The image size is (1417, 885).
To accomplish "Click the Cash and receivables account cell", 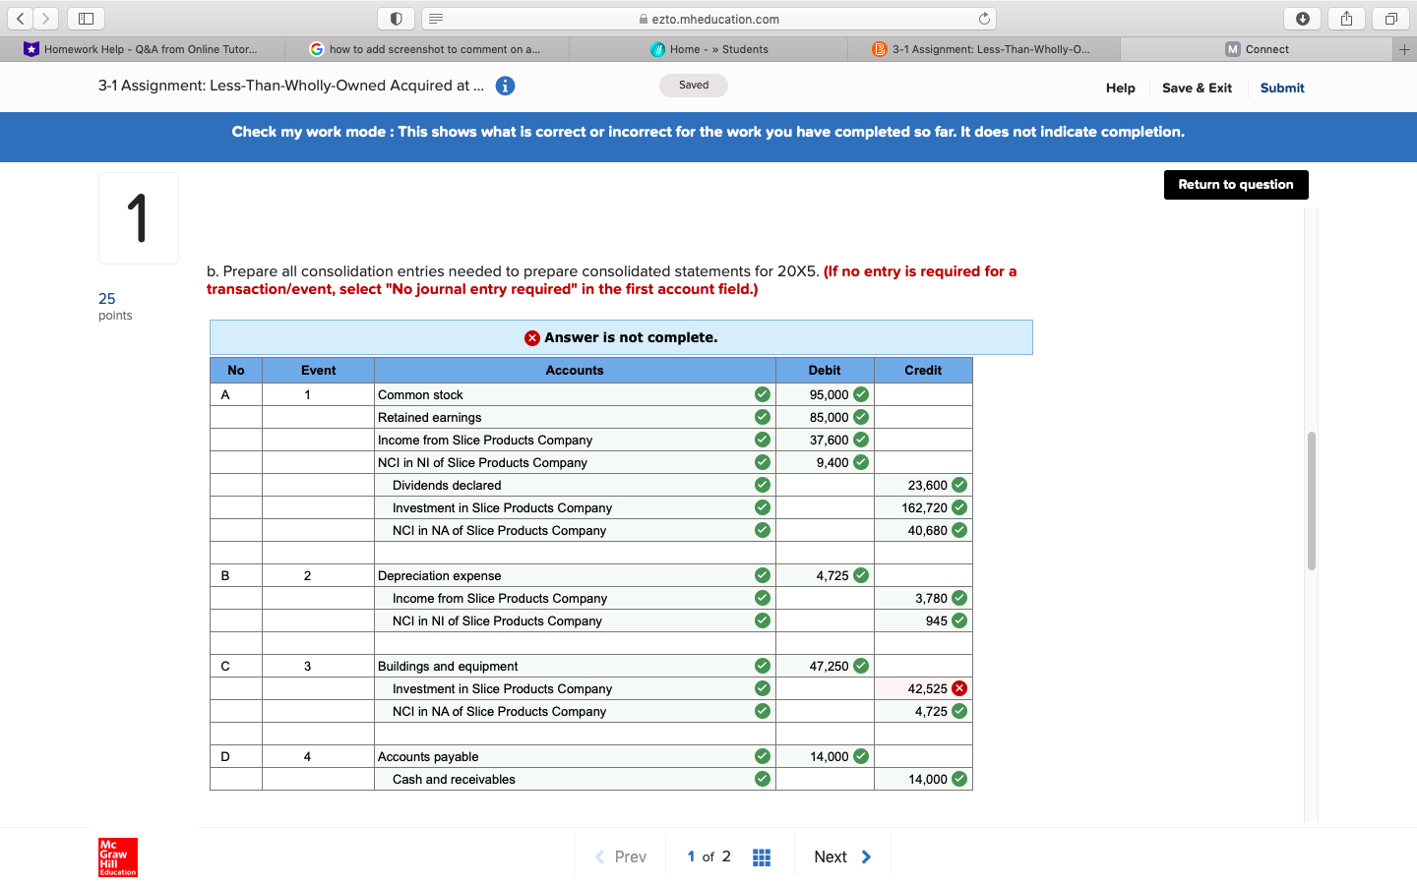I will (x=575, y=779).
